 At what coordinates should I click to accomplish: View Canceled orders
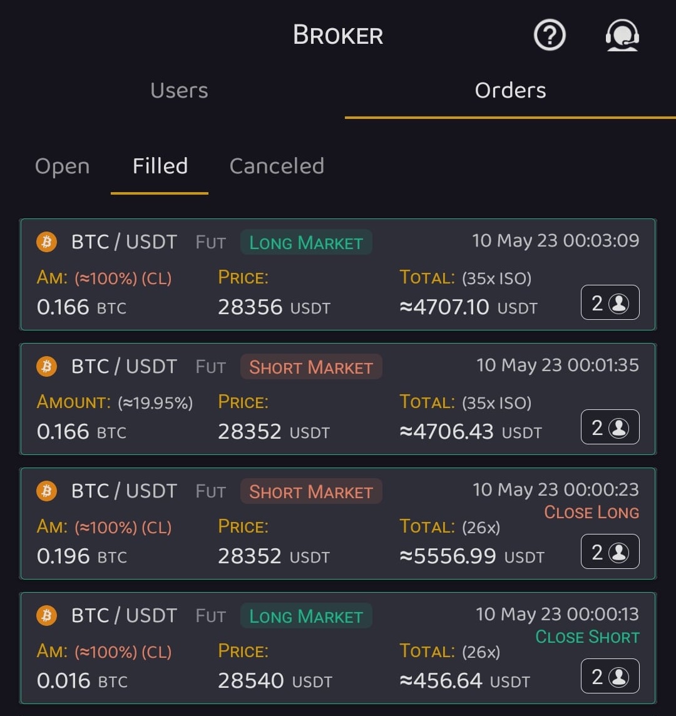277,166
